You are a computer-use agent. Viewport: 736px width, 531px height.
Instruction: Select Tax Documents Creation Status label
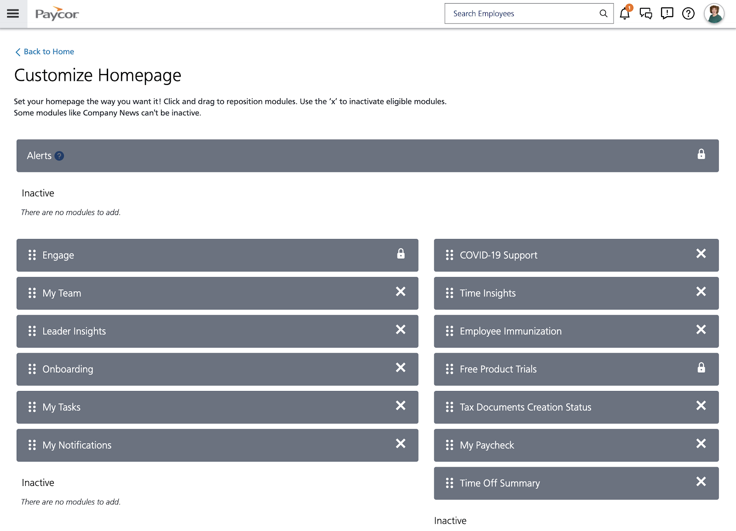[x=525, y=407]
